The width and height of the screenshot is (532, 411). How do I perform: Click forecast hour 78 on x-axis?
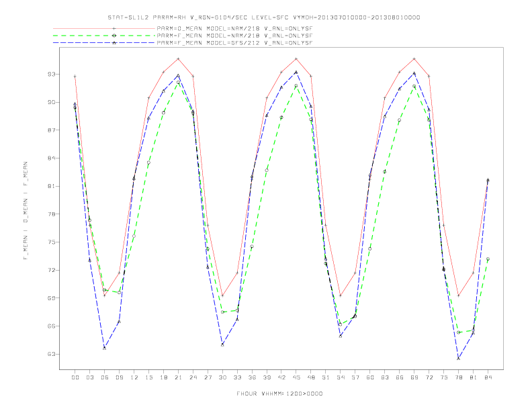[x=459, y=377]
